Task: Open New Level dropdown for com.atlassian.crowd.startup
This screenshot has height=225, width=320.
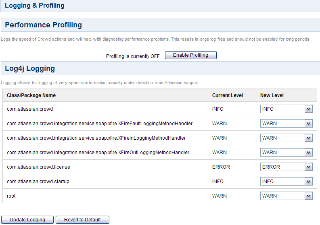Action: (287, 182)
